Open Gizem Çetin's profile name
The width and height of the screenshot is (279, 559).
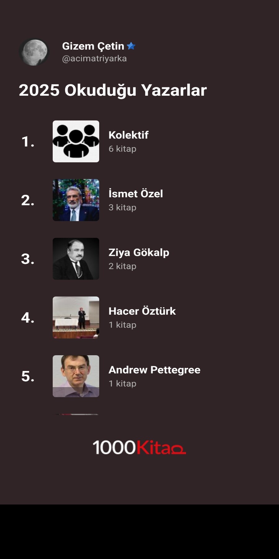[x=93, y=46]
